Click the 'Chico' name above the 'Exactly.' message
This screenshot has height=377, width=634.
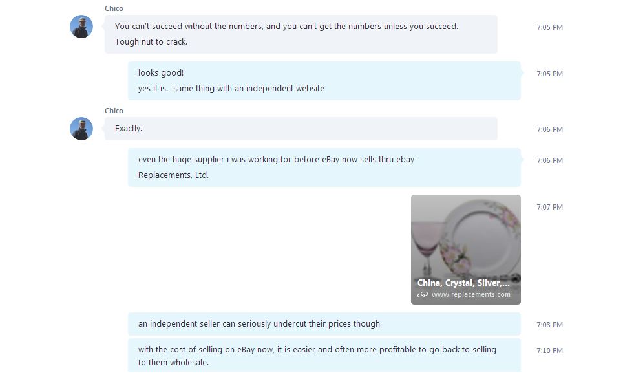coord(114,111)
